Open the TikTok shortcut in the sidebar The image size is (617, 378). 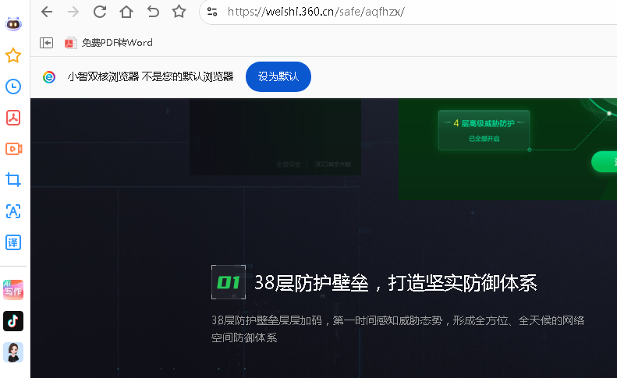click(x=13, y=321)
